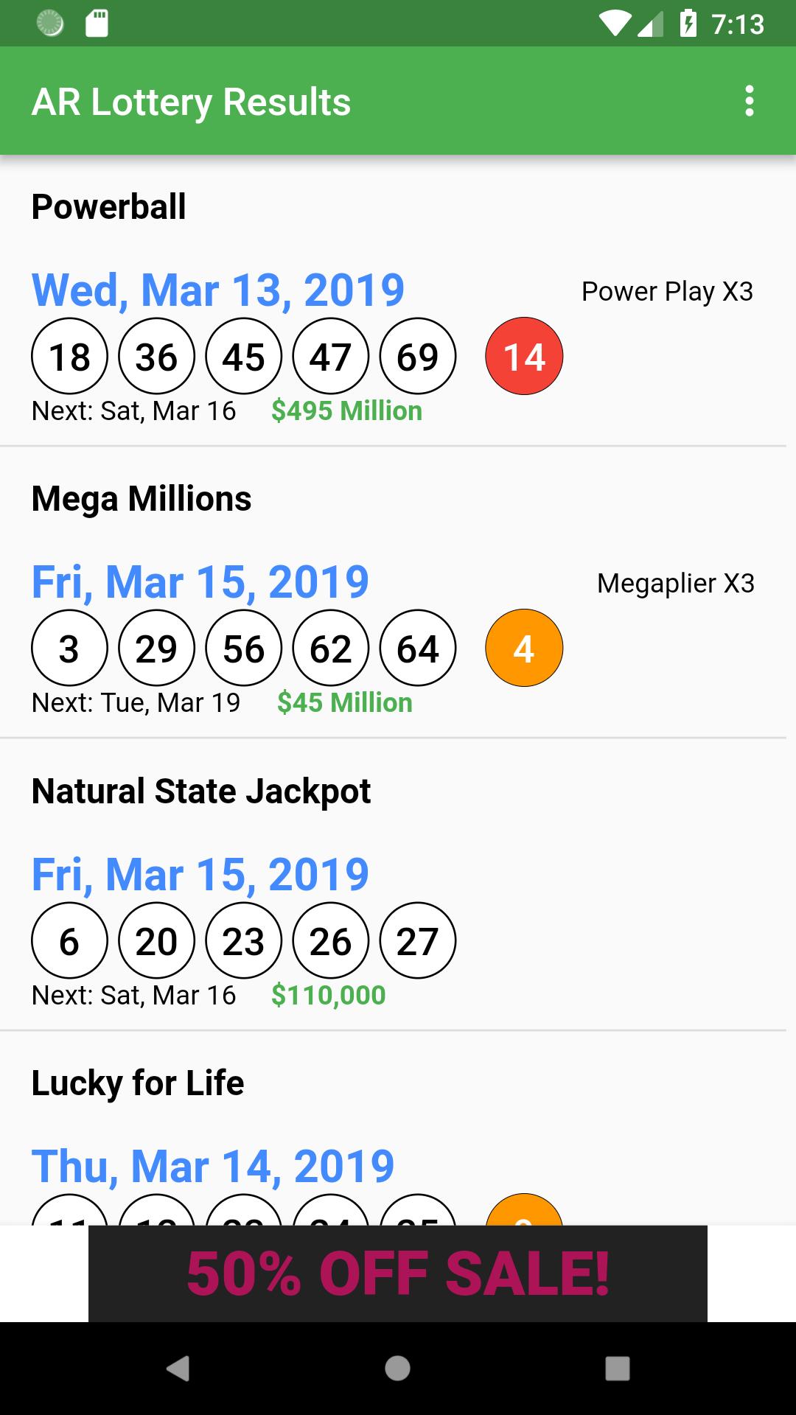Open Thu, Mar 14, 2019 draw date
Viewport: 796px width, 1415px height.
tap(213, 1166)
